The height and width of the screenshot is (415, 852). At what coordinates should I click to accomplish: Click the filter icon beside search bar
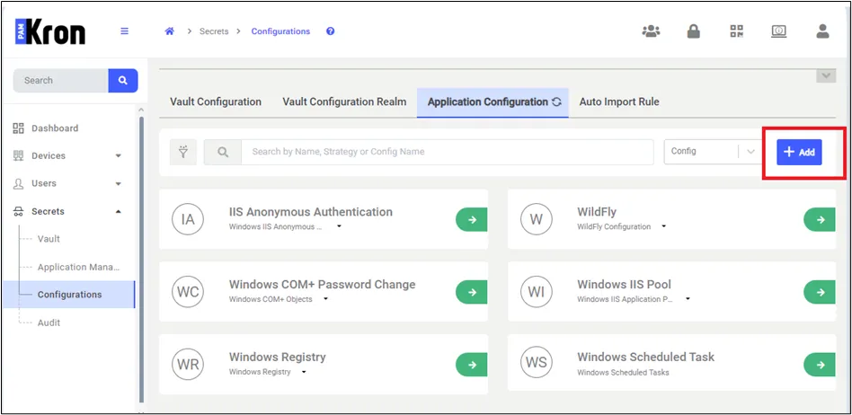(182, 152)
